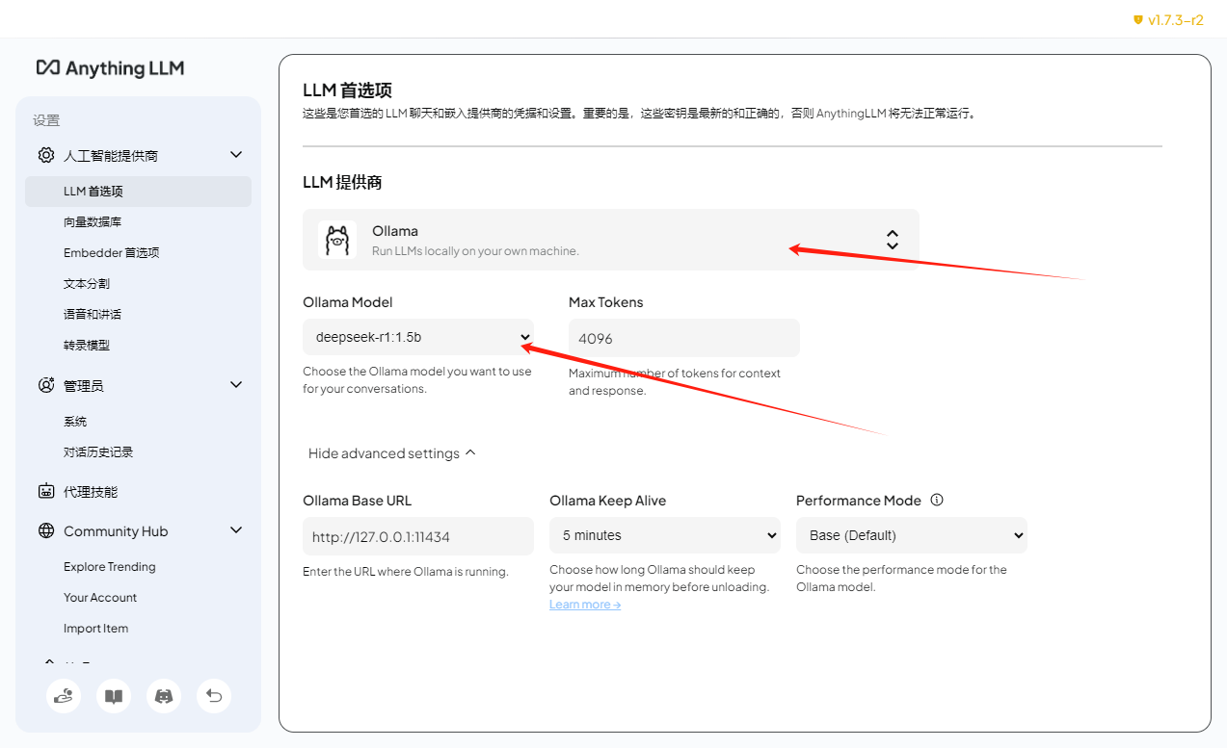Click the Ollama Keep Alive label
Screen dimensions: 1227x748
pos(608,501)
